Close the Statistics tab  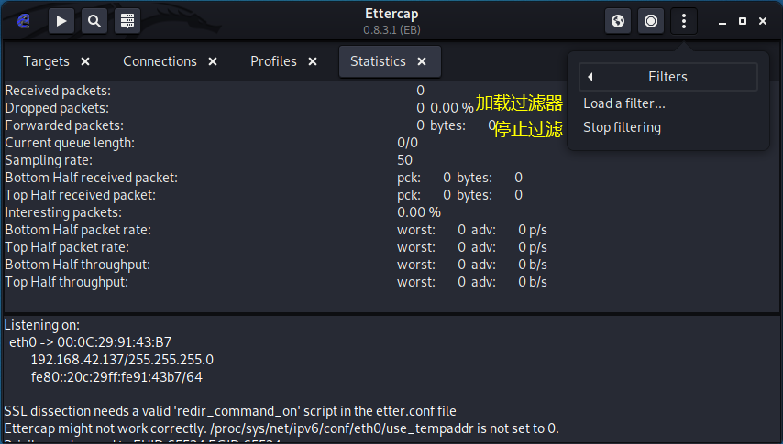422,61
